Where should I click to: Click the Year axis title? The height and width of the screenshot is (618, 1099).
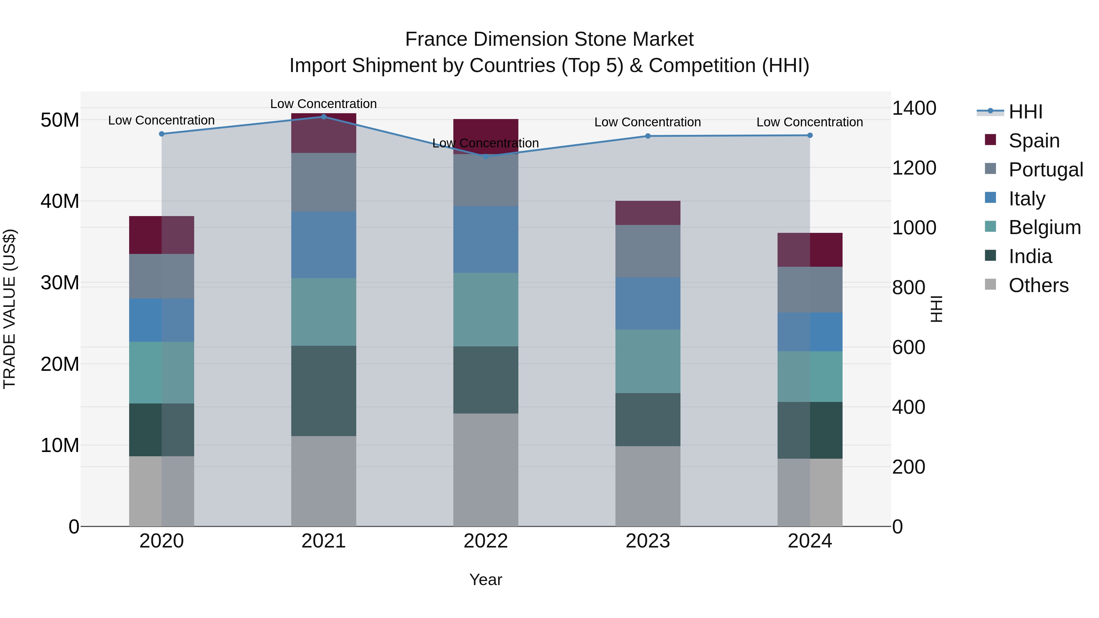pos(485,580)
